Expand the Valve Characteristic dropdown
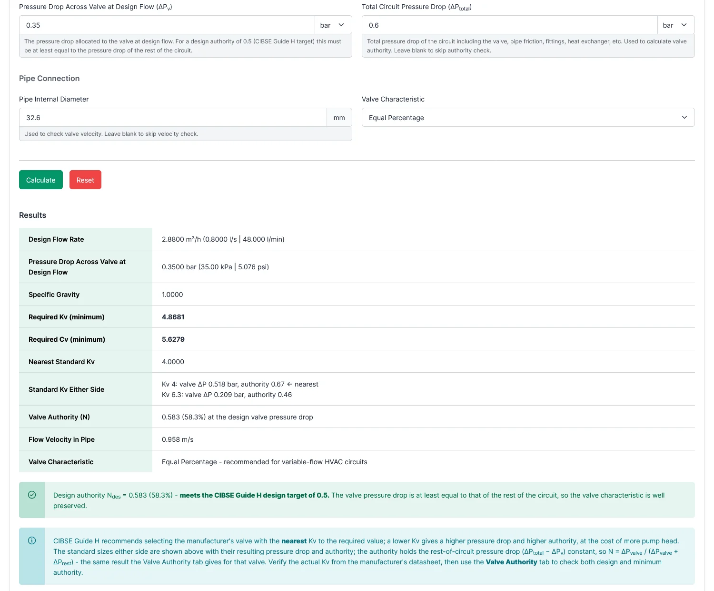The image size is (714, 591). coord(528,117)
